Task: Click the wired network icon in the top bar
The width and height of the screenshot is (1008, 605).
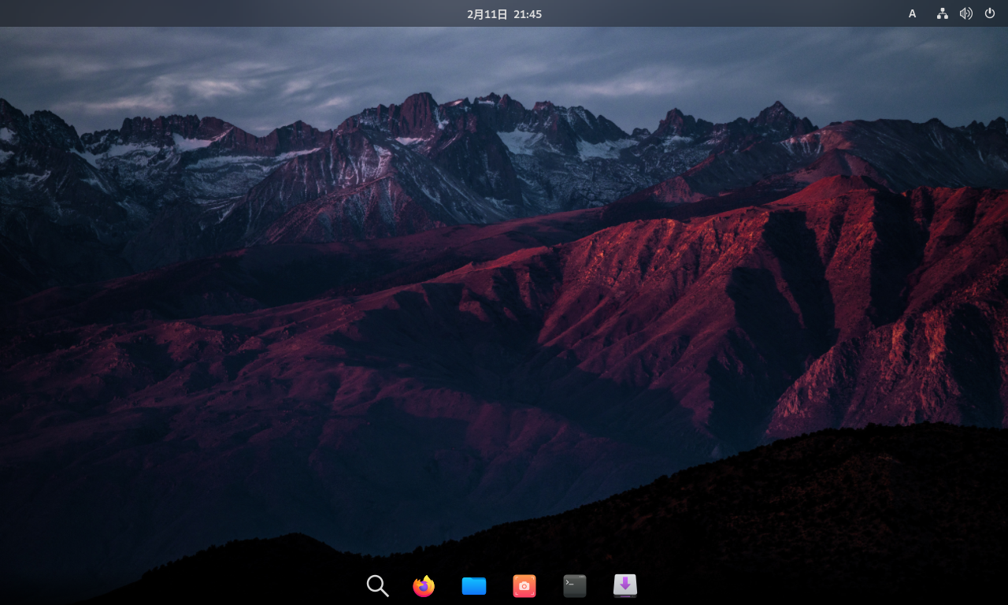Action: [942, 13]
